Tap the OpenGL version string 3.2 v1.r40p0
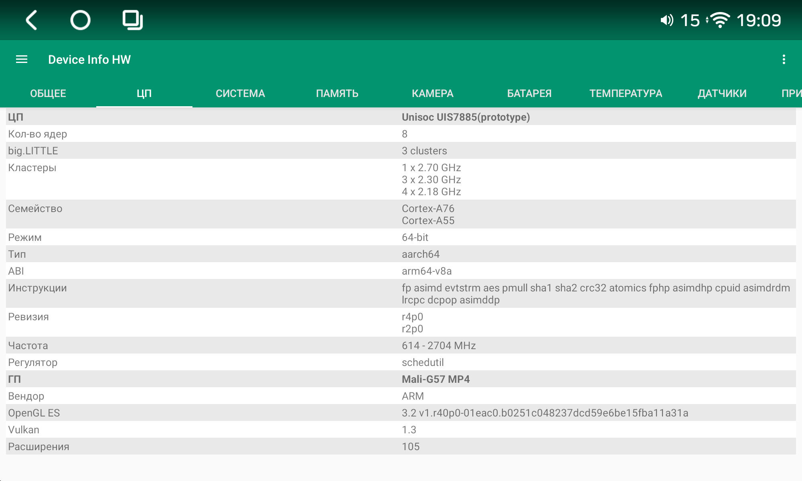Image resolution: width=802 pixels, height=481 pixels. click(545, 413)
